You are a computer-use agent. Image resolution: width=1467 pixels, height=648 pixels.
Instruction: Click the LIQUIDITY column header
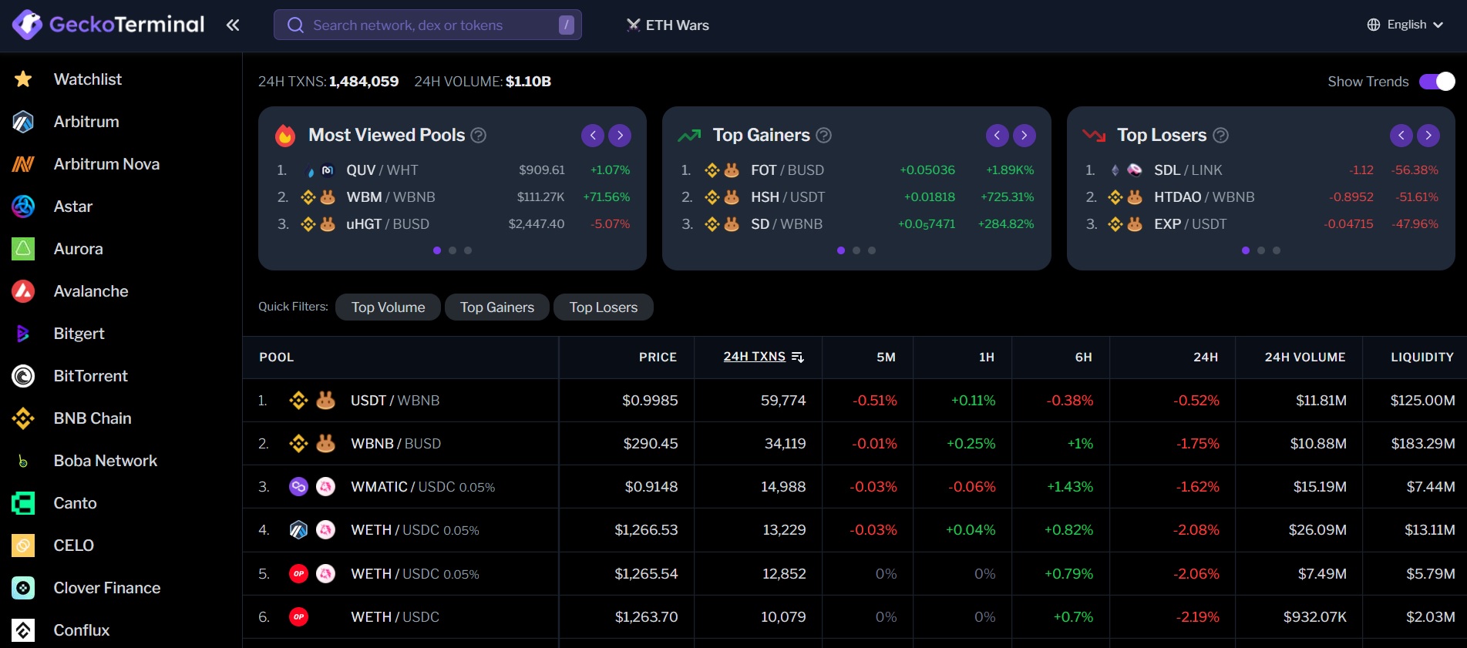(1422, 358)
